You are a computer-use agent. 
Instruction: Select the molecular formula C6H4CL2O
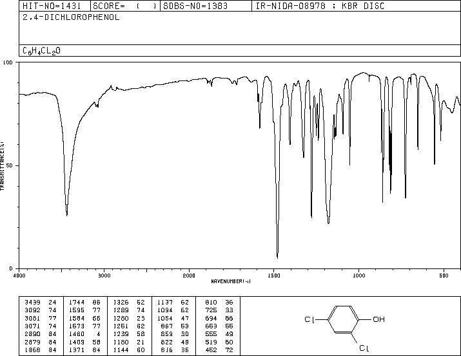click(41, 51)
